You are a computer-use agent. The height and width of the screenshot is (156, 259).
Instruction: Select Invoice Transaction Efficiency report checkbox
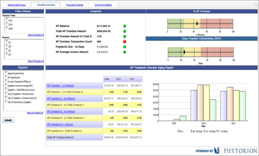click(x=6, y=81)
